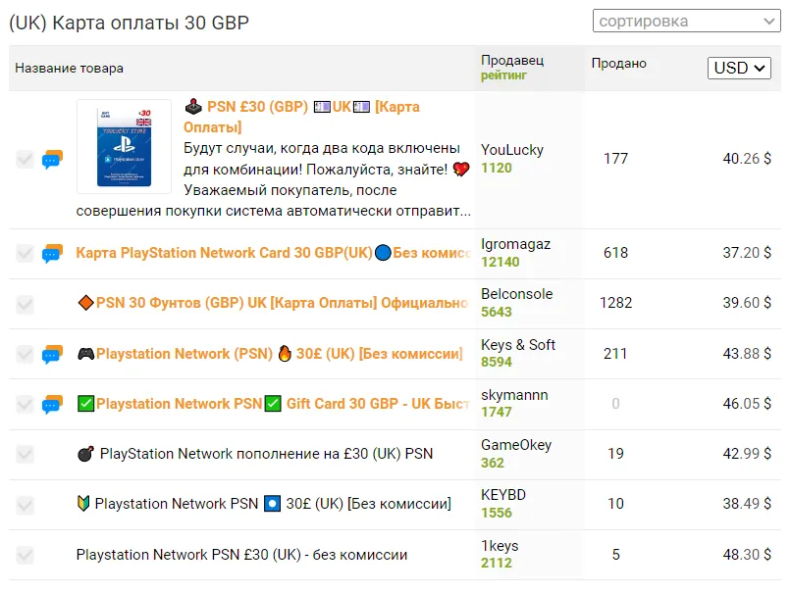Click the 48.30 $ price
This screenshot has width=791, height=593.
point(747,555)
